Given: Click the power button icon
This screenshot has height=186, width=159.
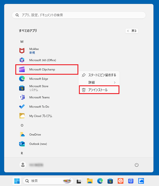Looking at the screenshot, I should tap(136, 165).
